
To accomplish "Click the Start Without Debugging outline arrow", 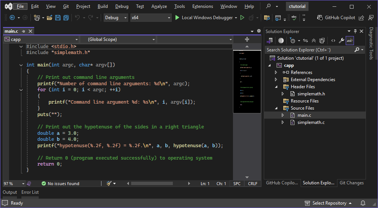I will 242,18.
